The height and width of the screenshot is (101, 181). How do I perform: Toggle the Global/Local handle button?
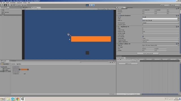click(24, 5)
